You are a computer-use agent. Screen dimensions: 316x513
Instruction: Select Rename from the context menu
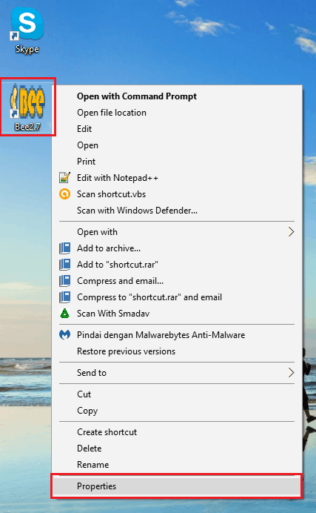click(x=93, y=465)
